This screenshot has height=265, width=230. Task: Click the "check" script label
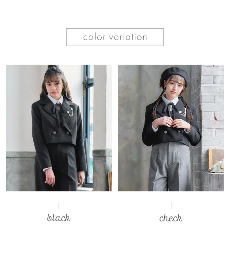171,218
